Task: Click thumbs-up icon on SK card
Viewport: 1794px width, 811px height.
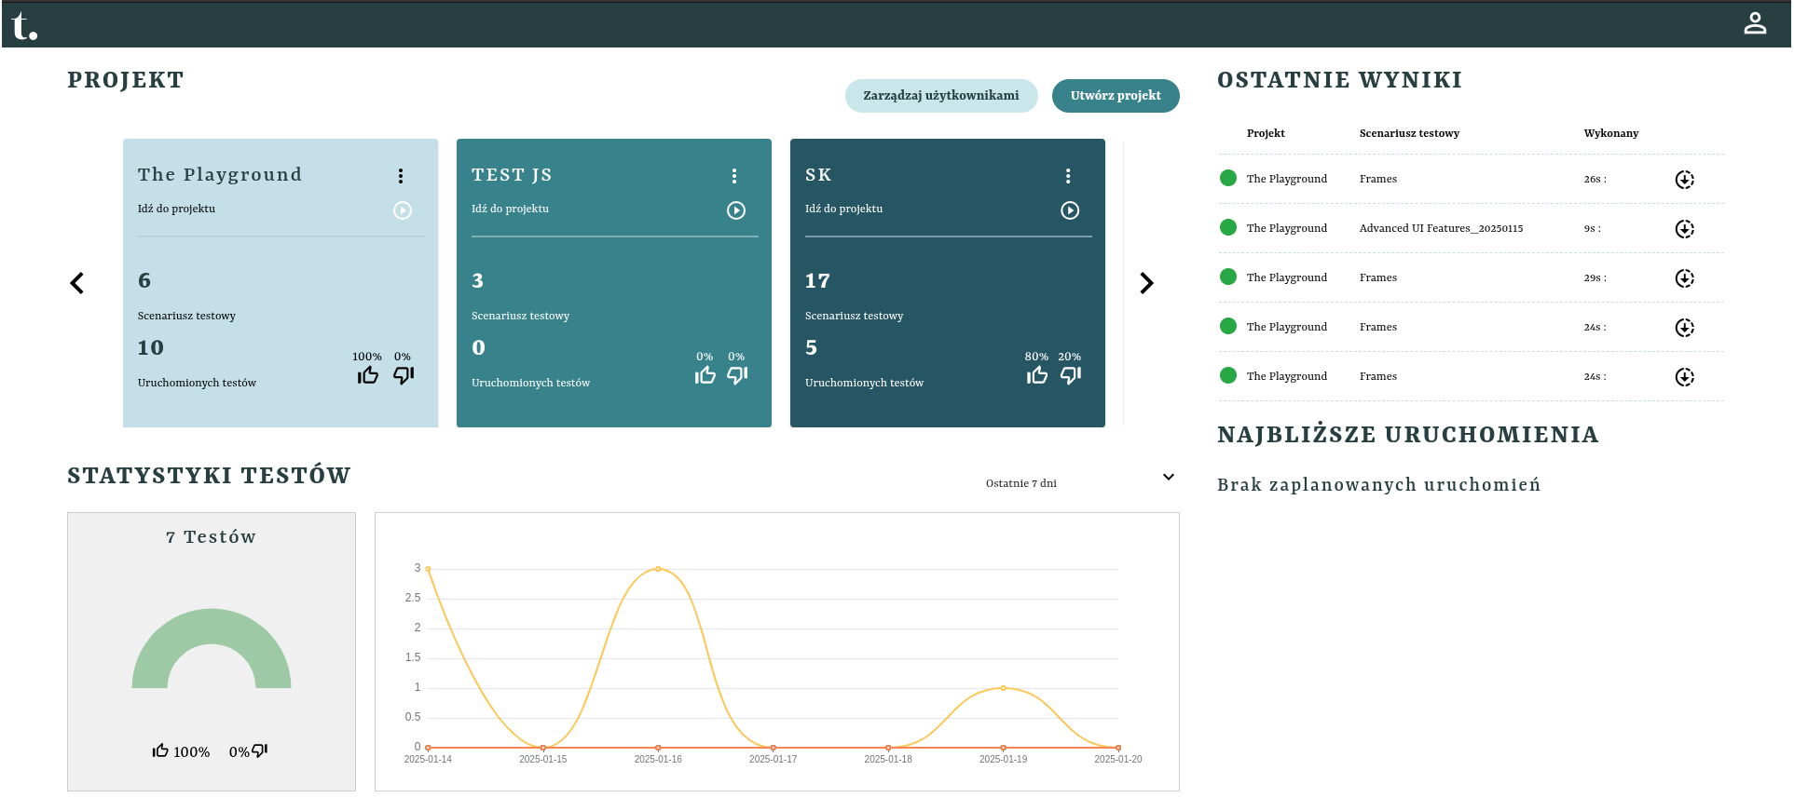Action: tap(1036, 375)
